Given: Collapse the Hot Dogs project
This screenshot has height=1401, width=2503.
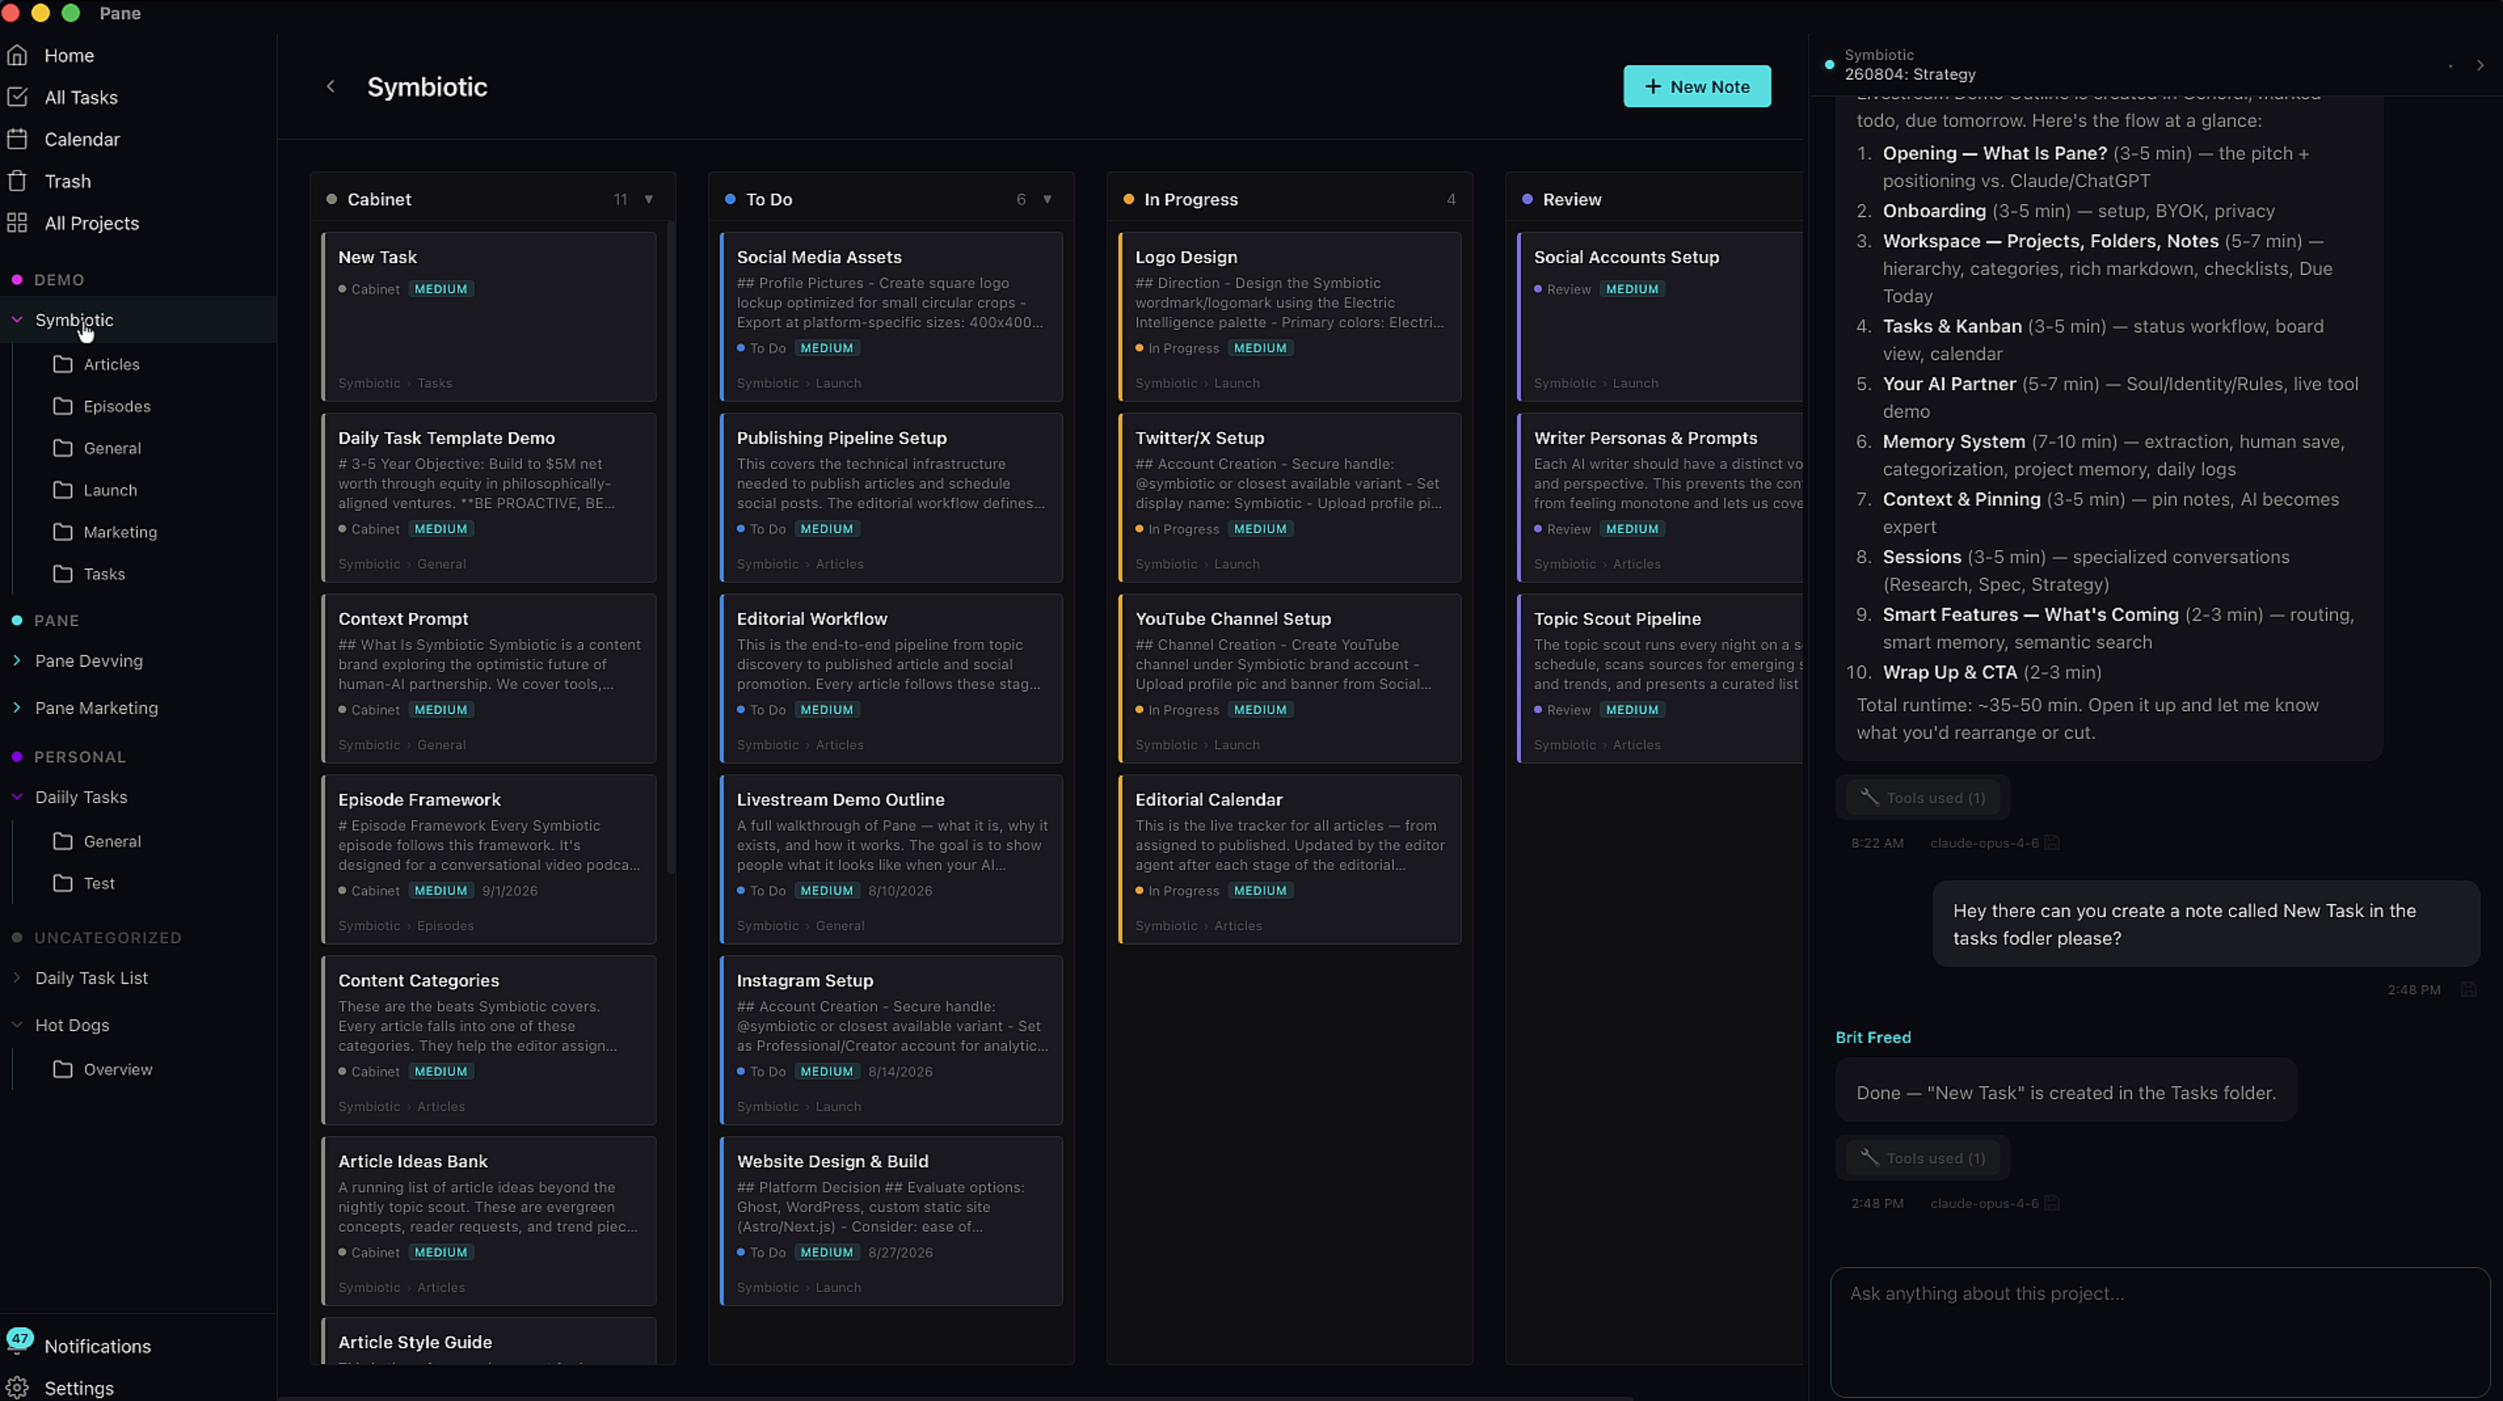Looking at the screenshot, I should 16,1024.
